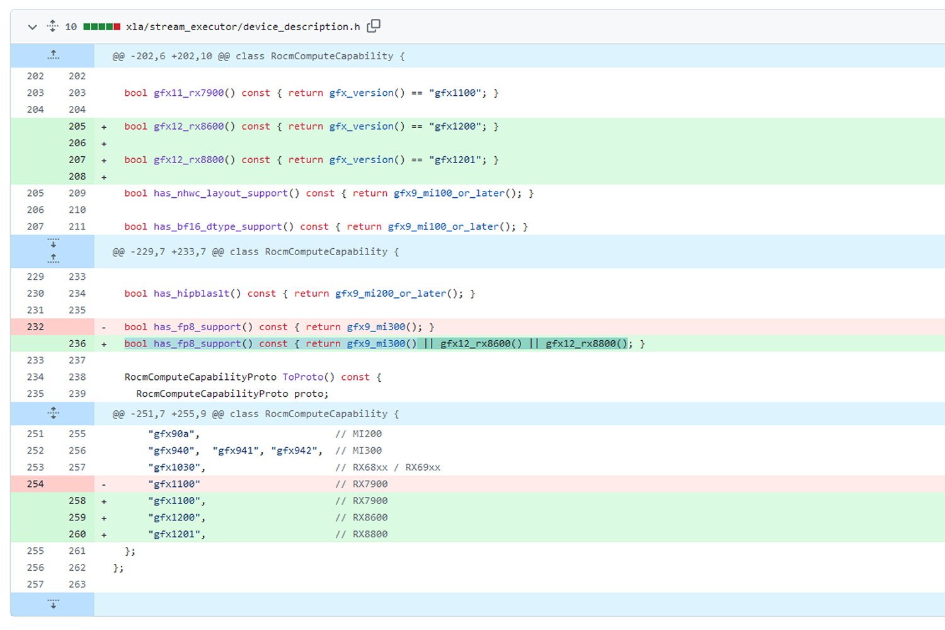Expand up arrow beside the -229,7 hunk
945x630 pixels.
[x=53, y=258]
